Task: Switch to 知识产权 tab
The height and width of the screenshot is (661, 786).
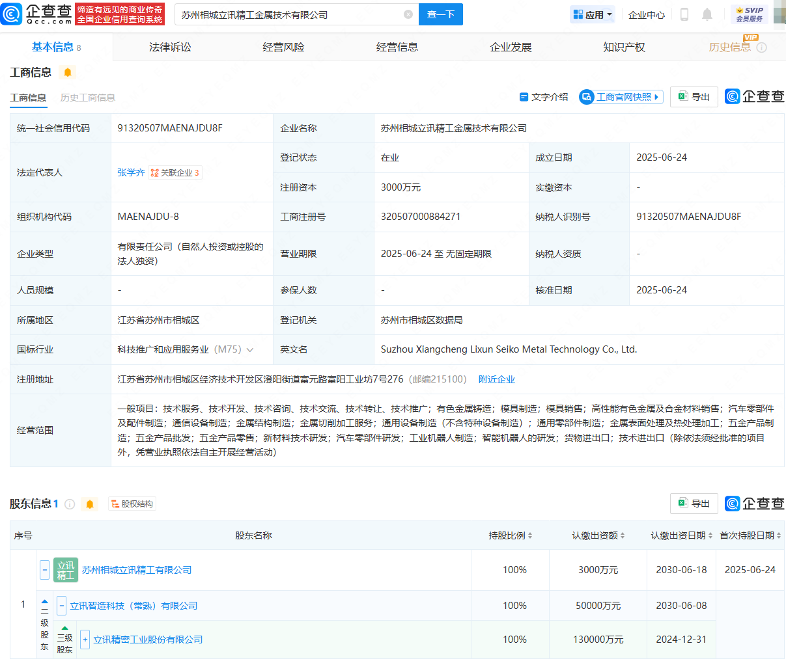Action: 624,47
